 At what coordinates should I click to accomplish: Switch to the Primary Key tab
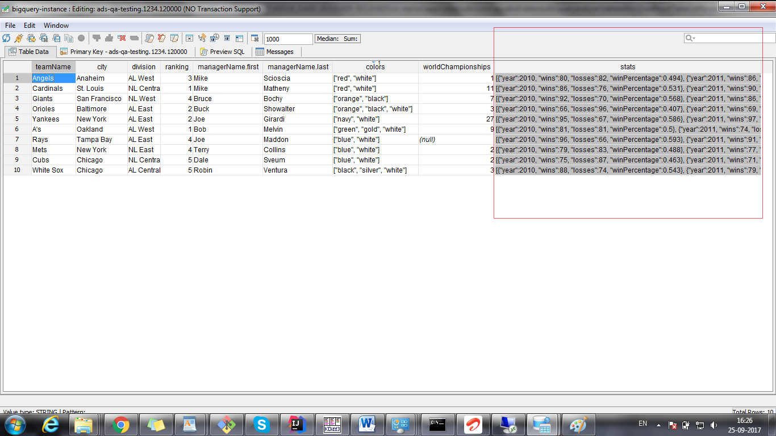click(x=124, y=52)
